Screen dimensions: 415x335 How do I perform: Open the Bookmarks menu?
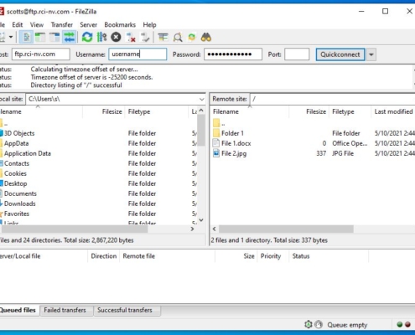[120, 24]
